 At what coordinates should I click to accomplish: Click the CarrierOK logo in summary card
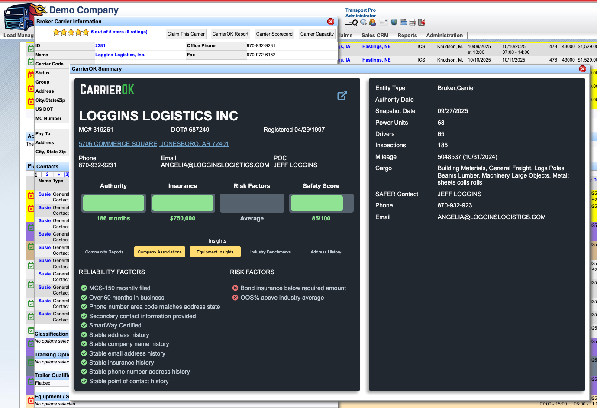(107, 90)
